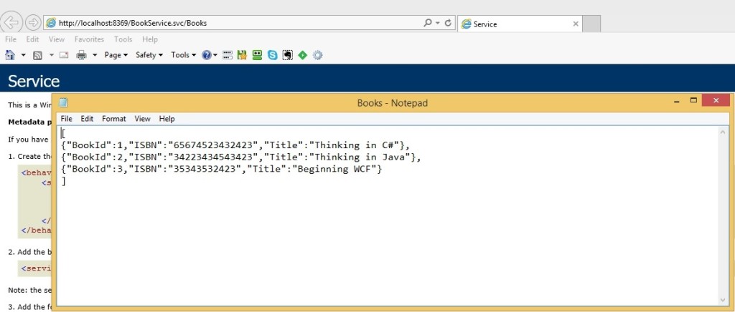Image resolution: width=735 pixels, height=312 pixels.
Task: Open Notepad's Format menu
Action: point(113,119)
